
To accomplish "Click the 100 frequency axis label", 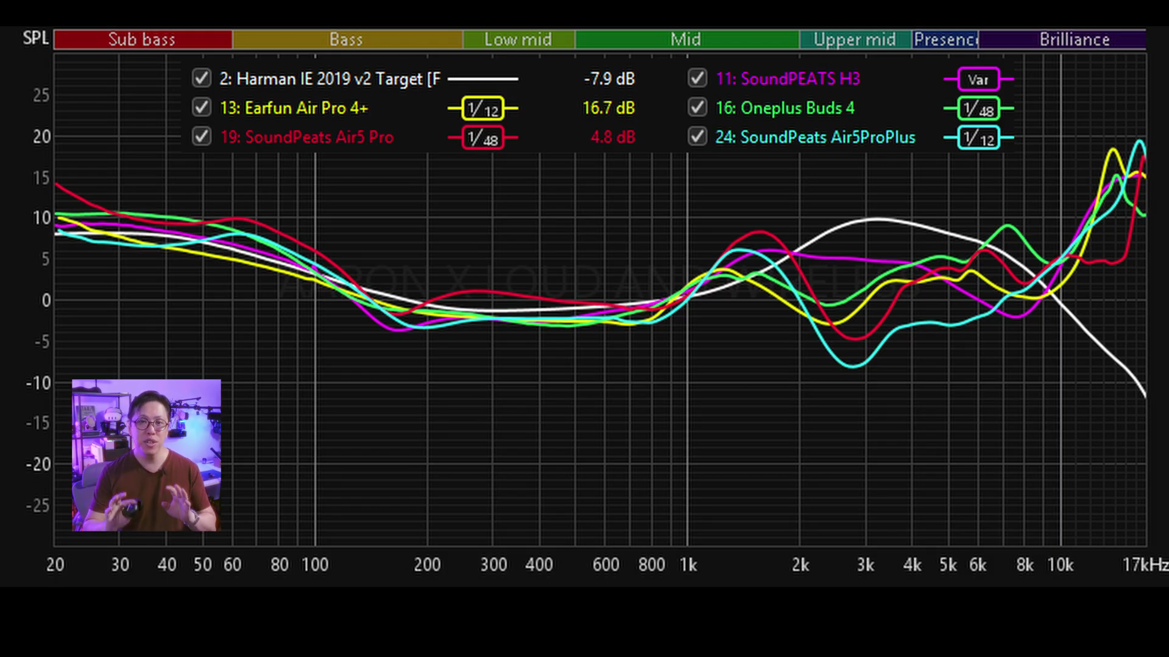I will (315, 565).
